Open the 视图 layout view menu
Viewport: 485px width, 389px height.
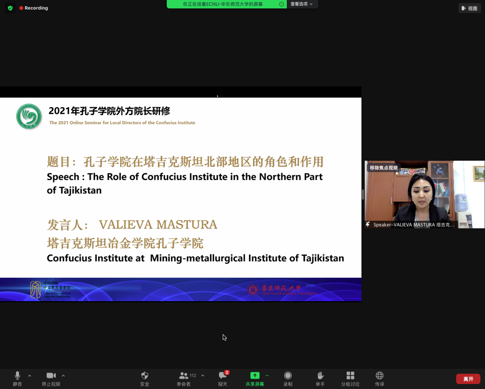coord(470,8)
